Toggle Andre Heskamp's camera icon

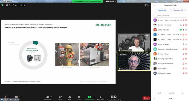coord(186,44)
